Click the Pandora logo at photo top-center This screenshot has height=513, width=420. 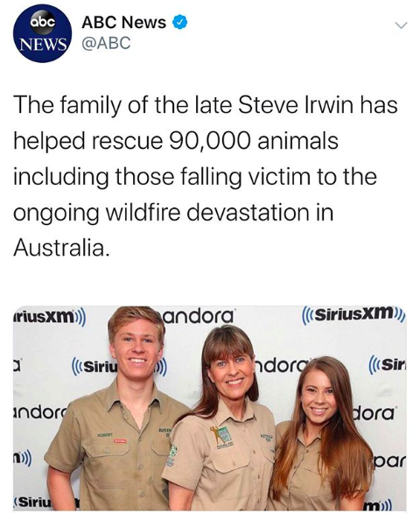[x=198, y=315]
